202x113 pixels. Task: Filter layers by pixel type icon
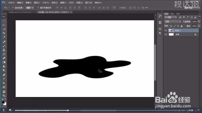tap(180, 17)
